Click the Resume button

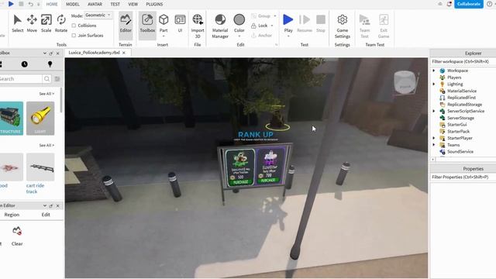pyautogui.click(x=305, y=23)
